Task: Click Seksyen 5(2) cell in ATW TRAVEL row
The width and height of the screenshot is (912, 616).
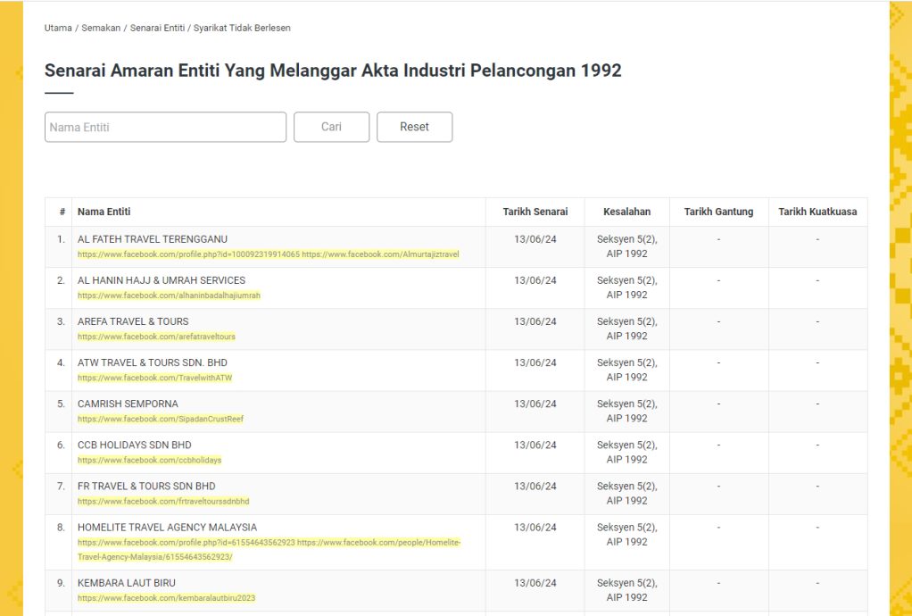Action: [x=627, y=370]
